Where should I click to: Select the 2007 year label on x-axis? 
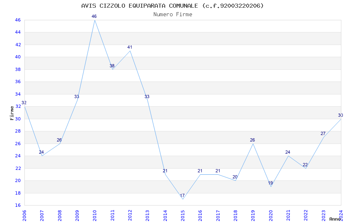coord(42,216)
